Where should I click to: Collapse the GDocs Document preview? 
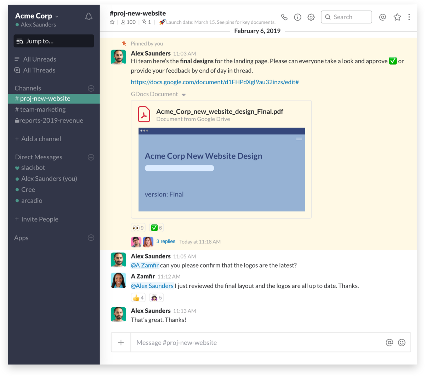point(183,95)
